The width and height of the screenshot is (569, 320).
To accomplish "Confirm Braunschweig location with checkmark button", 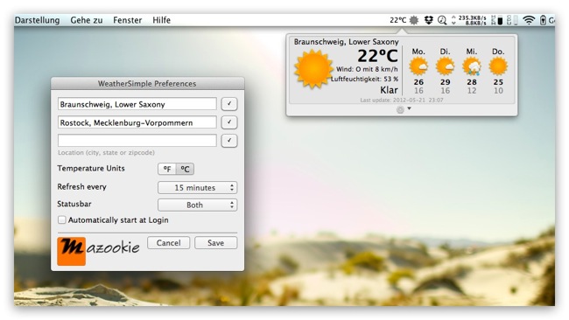I will point(229,104).
